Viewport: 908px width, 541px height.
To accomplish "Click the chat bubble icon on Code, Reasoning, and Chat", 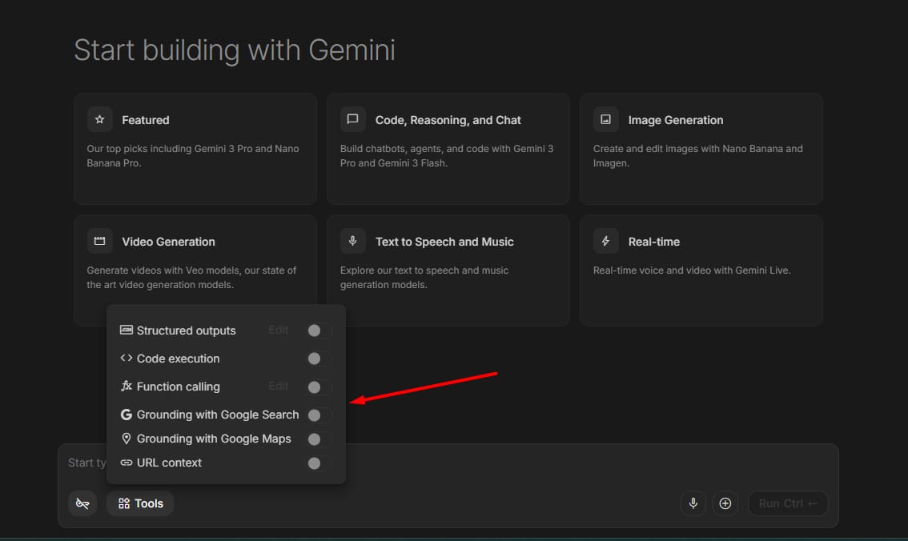I will click(x=352, y=118).
